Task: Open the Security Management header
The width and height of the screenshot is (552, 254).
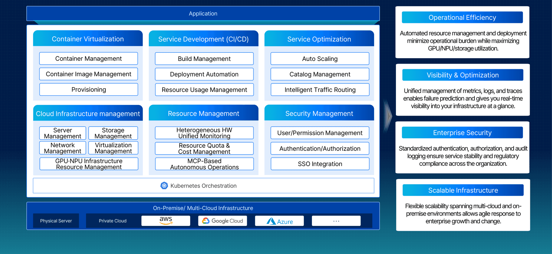Action: [x=319, y=113]
